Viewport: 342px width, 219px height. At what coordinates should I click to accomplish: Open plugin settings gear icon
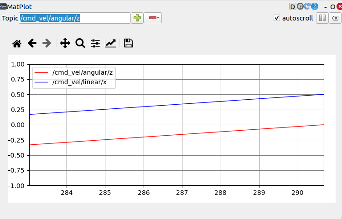click(300, 7)
